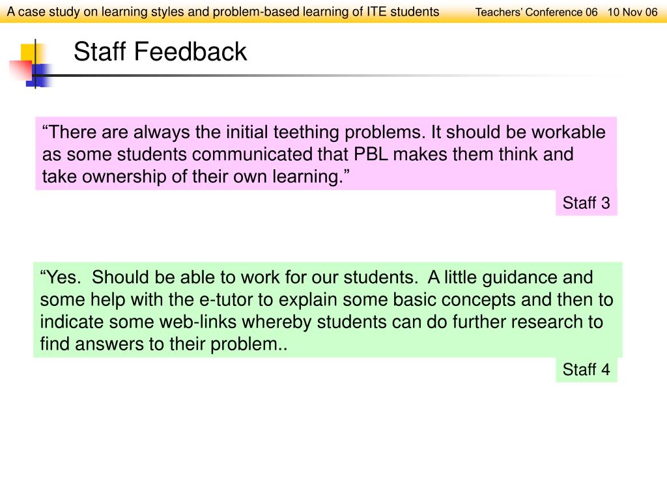Click the phrase 'take ownership of their own learning'
This screenshot has height=500, width=667.
pos(190,176)
